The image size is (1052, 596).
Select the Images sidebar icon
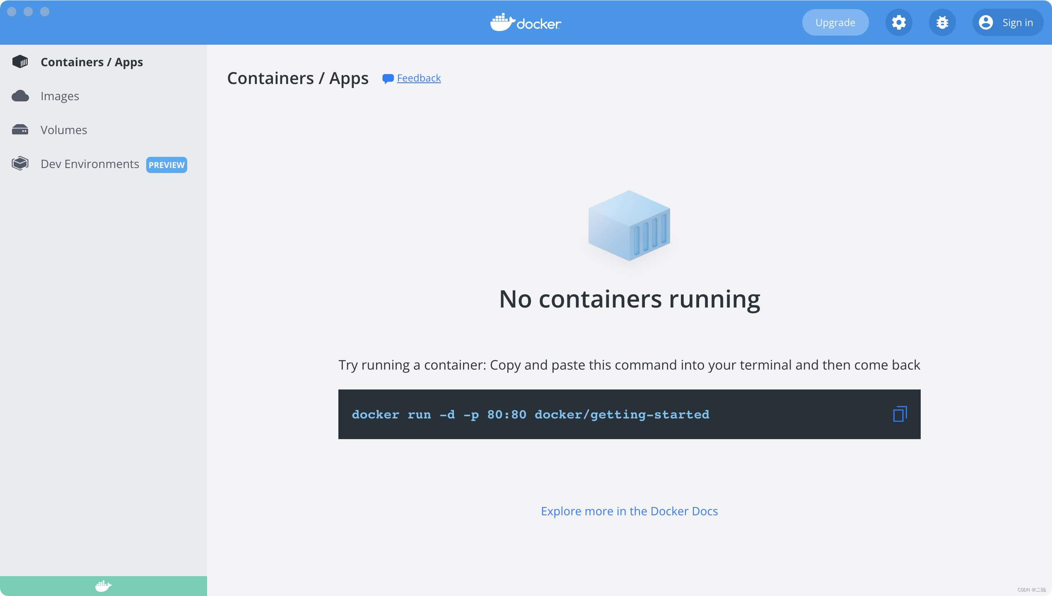(x=20, y=95)
